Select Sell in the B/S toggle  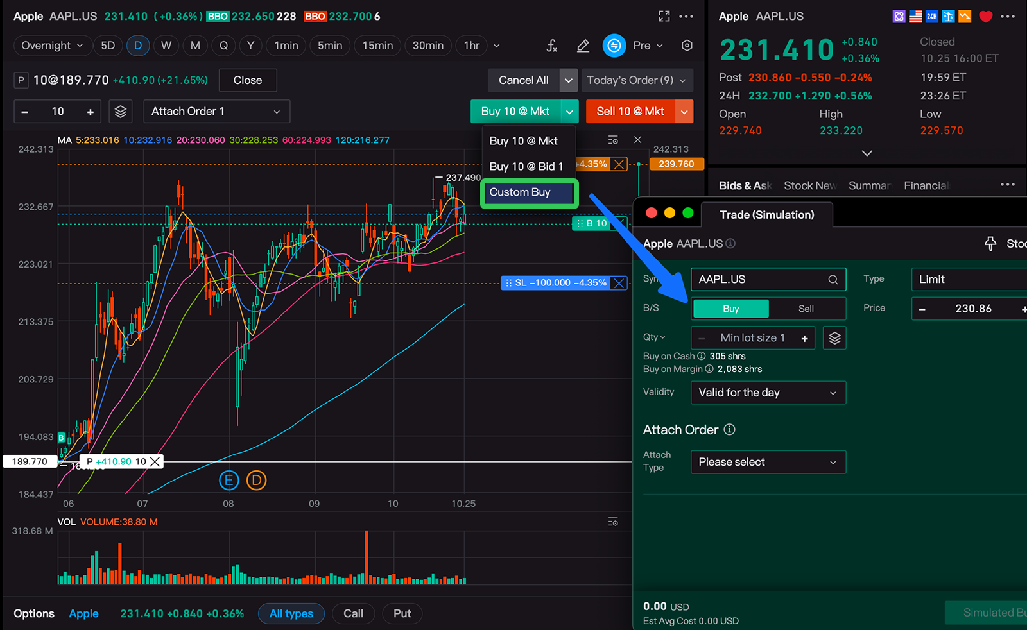coord(806,309)
